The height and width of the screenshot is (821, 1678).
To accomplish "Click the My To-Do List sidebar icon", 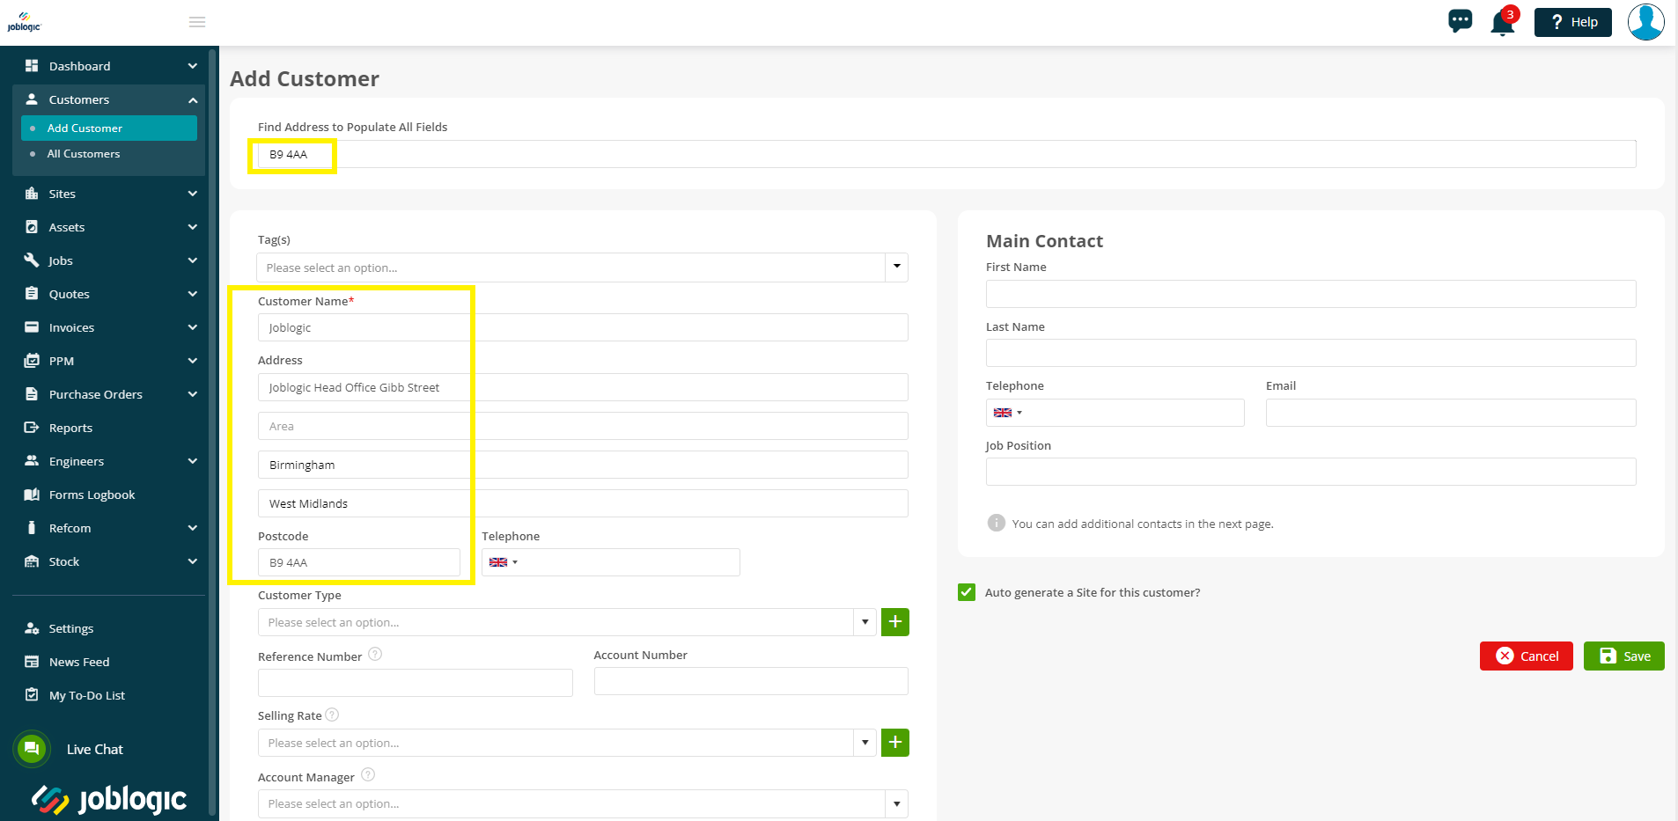I will [32, 695].
